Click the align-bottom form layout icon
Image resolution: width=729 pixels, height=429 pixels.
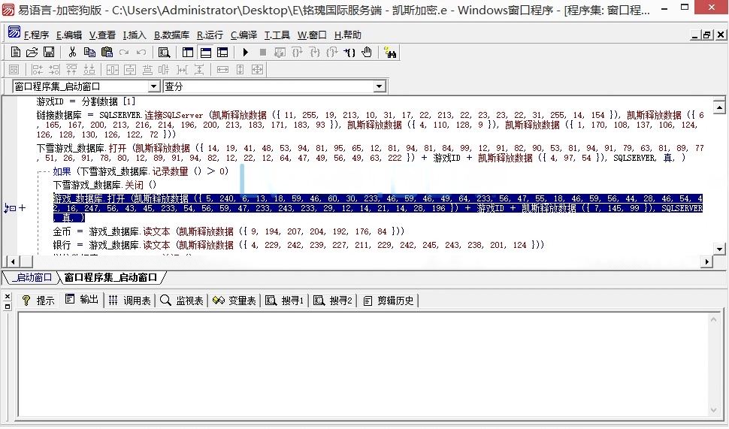[89, 70]
